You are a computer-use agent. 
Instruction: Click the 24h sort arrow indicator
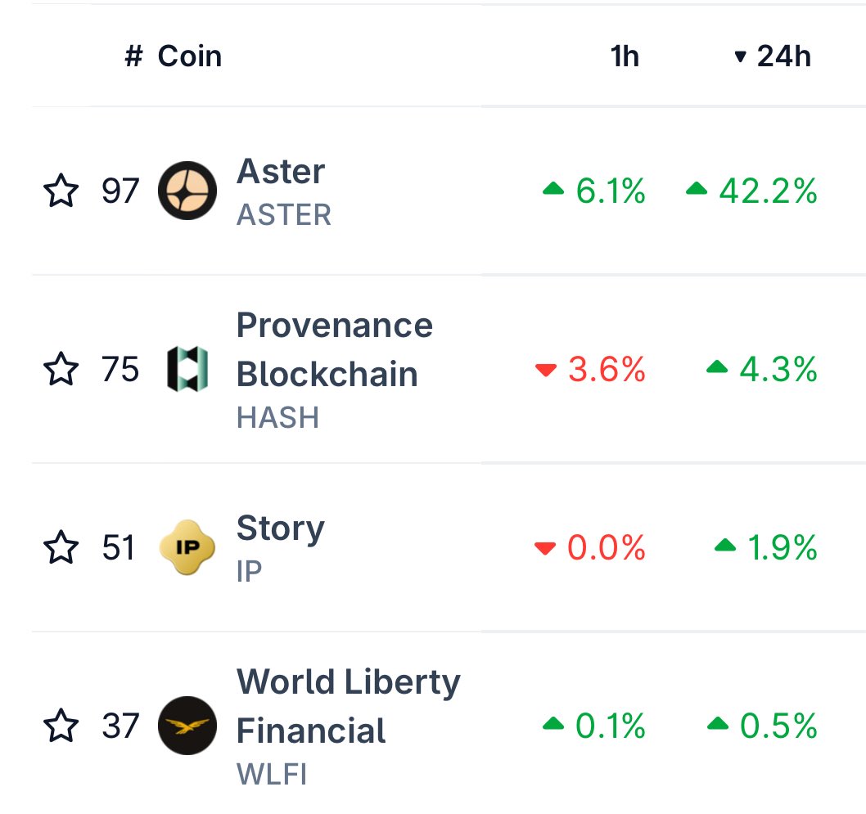[740, 56]
